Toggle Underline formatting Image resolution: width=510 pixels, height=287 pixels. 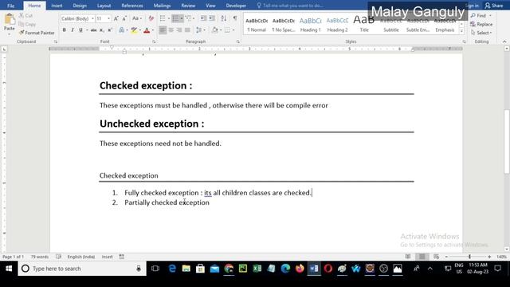pyautogui.click(x=80, y=30)
